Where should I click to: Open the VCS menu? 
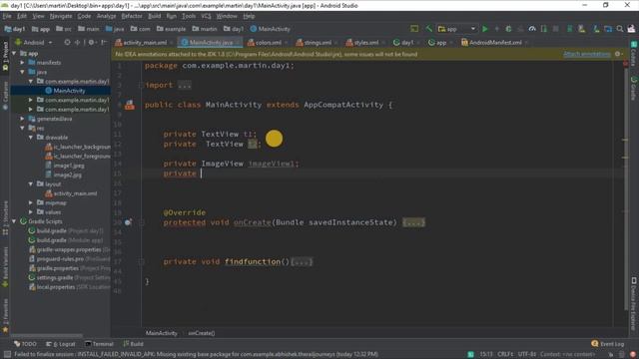coord(206,16)
